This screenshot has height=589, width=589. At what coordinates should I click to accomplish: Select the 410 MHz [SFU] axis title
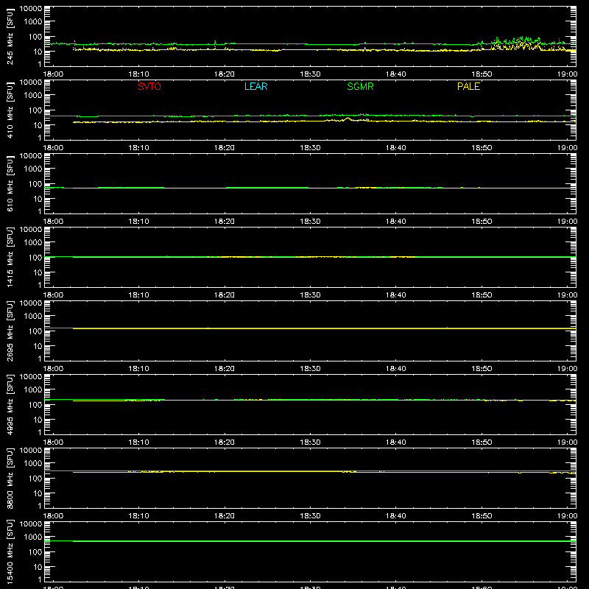[x=10, y=110]
